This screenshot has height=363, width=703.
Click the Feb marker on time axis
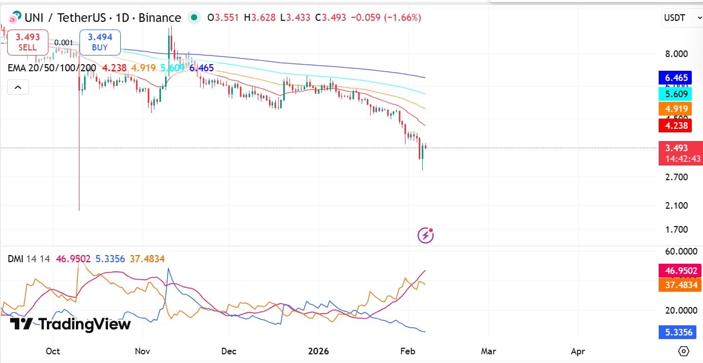click(408, 351)
